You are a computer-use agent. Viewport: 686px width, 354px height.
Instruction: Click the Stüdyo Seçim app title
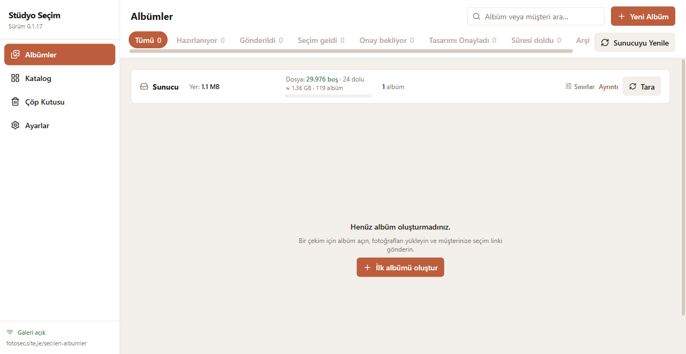tap(34, 15)
